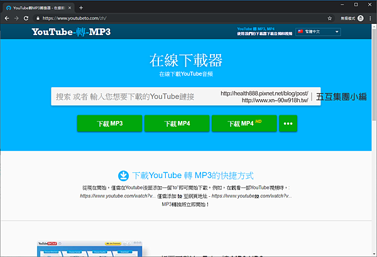Go back using the browser back arrow

pos(7,18)
